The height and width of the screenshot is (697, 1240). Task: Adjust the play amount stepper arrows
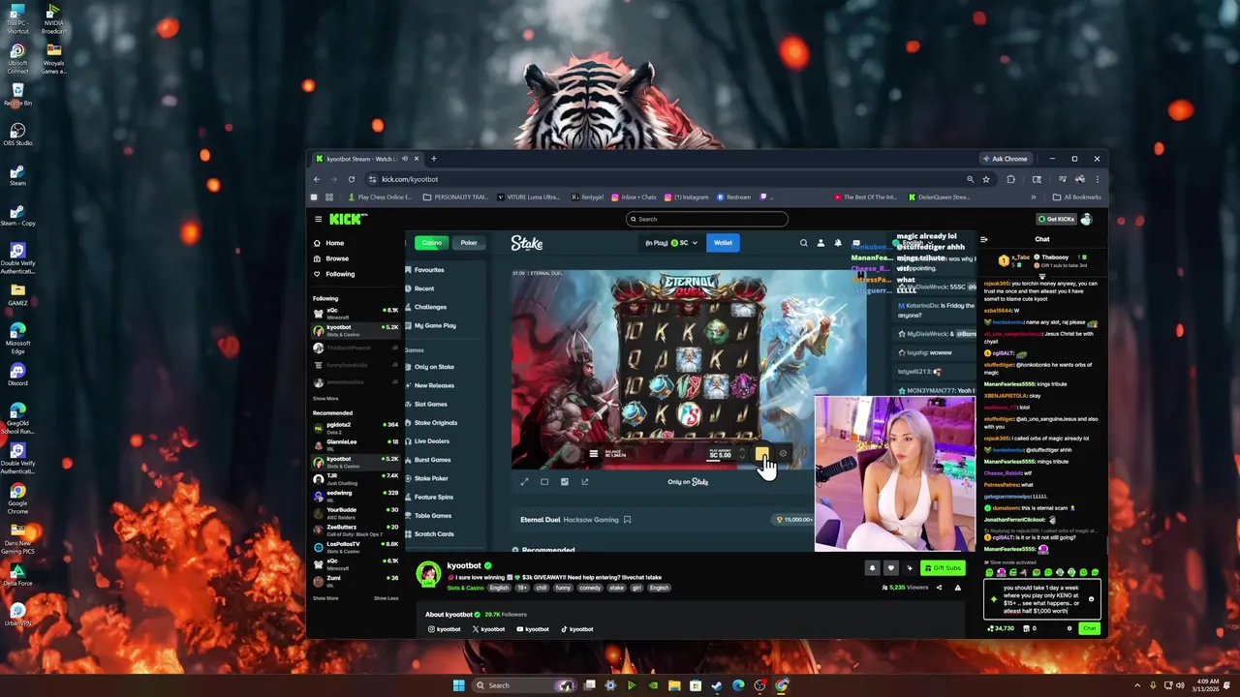click(x=742, y=454)
